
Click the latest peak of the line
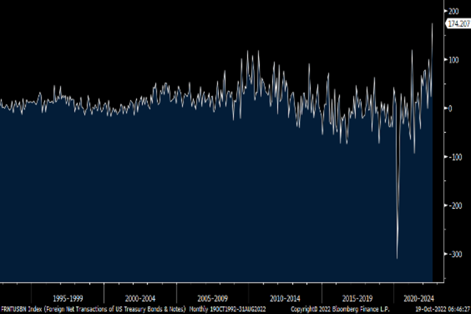[432, 24]
